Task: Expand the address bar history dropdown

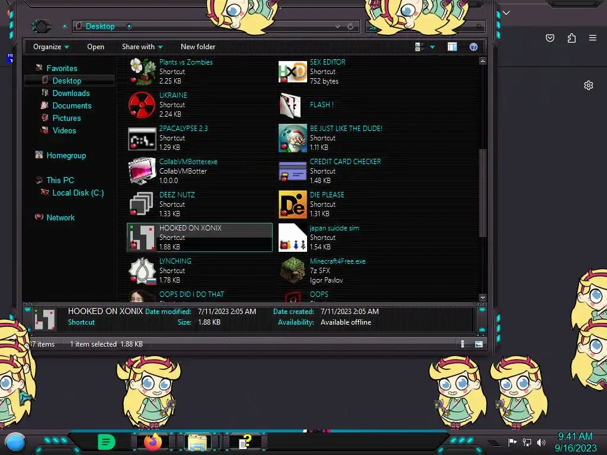Action: [337, 26]
